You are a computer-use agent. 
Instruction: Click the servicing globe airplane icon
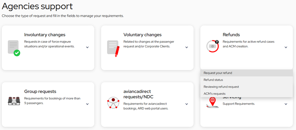(x=212, y=103)
